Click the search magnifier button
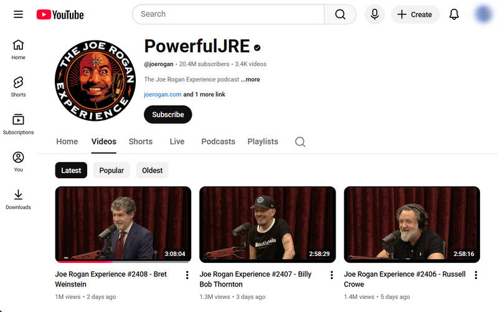The height and width of the screenshot is (312, 498). [340, 14]
